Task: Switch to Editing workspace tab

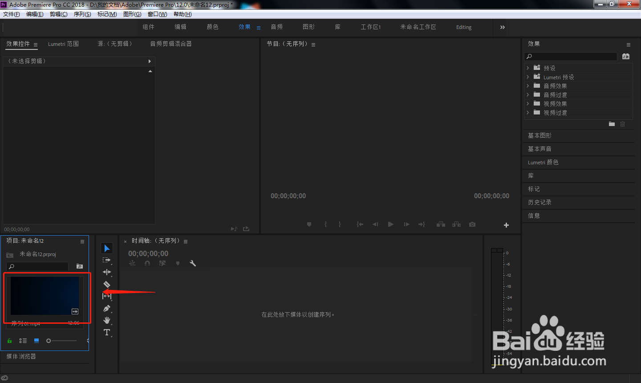Action: point(464,27)
